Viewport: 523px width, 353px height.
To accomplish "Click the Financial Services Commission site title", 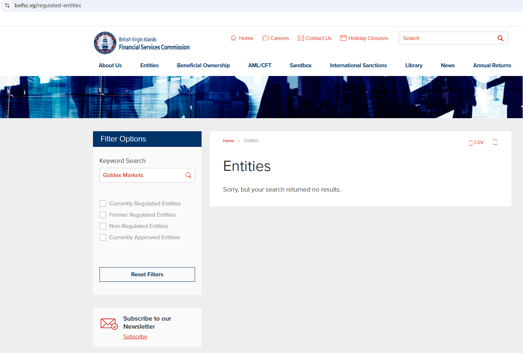I will [x=154, y=47].
